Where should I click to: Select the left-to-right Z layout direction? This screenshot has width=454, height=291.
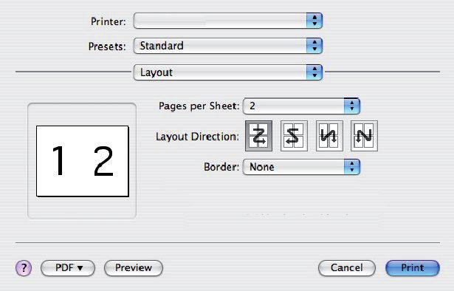tap(258, 136)
